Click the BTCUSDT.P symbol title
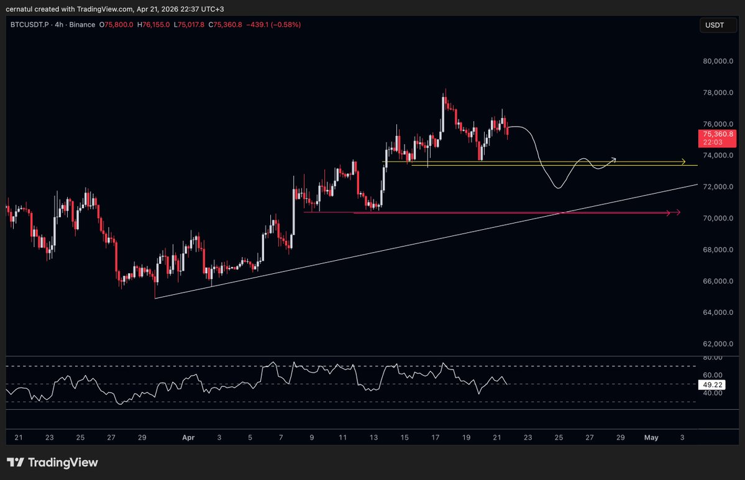 (x=31, y=25)
